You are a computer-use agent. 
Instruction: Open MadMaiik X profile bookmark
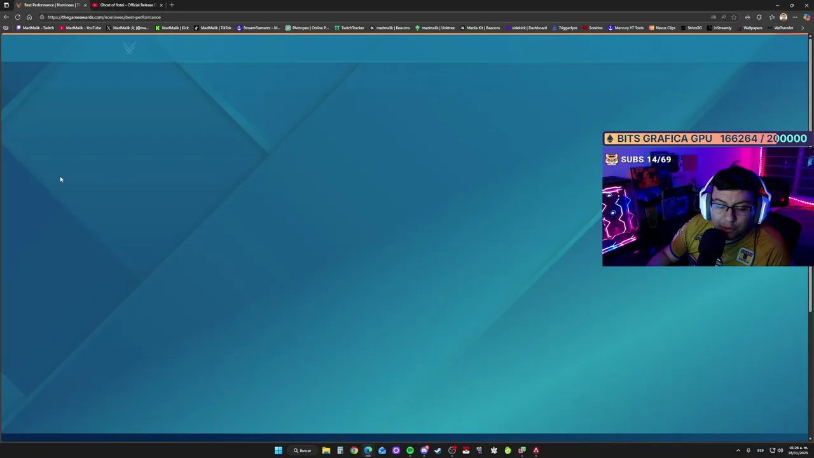(x=128, y=28)
